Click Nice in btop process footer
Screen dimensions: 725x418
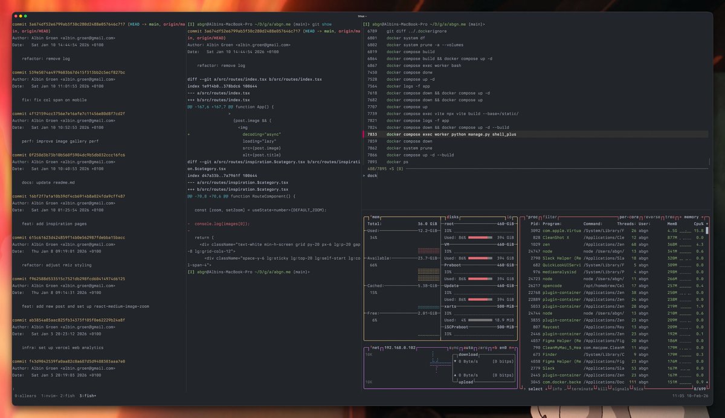pyautogui.click(x=639, y=388)
